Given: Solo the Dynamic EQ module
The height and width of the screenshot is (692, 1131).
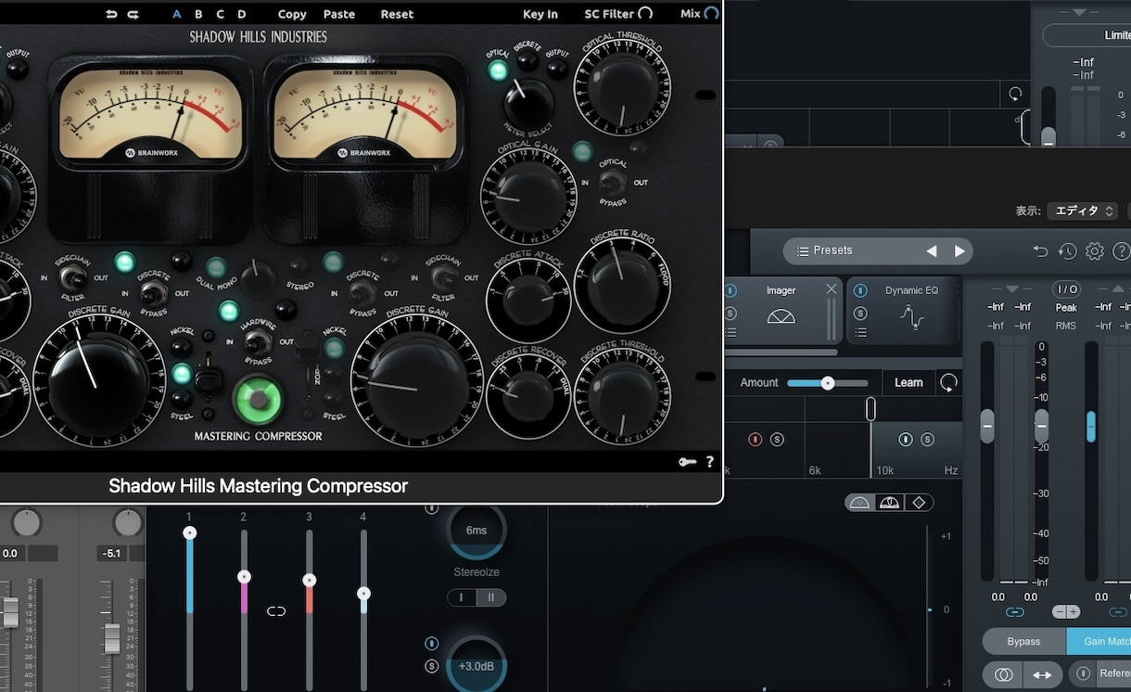Looking at the screenshot, I should [860, 314].
